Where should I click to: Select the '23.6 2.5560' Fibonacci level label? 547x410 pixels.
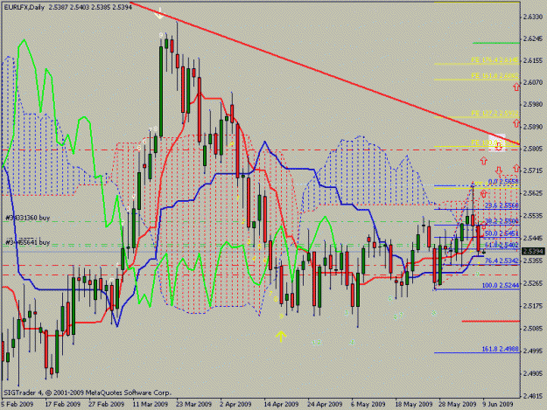[x=501, y=205]
